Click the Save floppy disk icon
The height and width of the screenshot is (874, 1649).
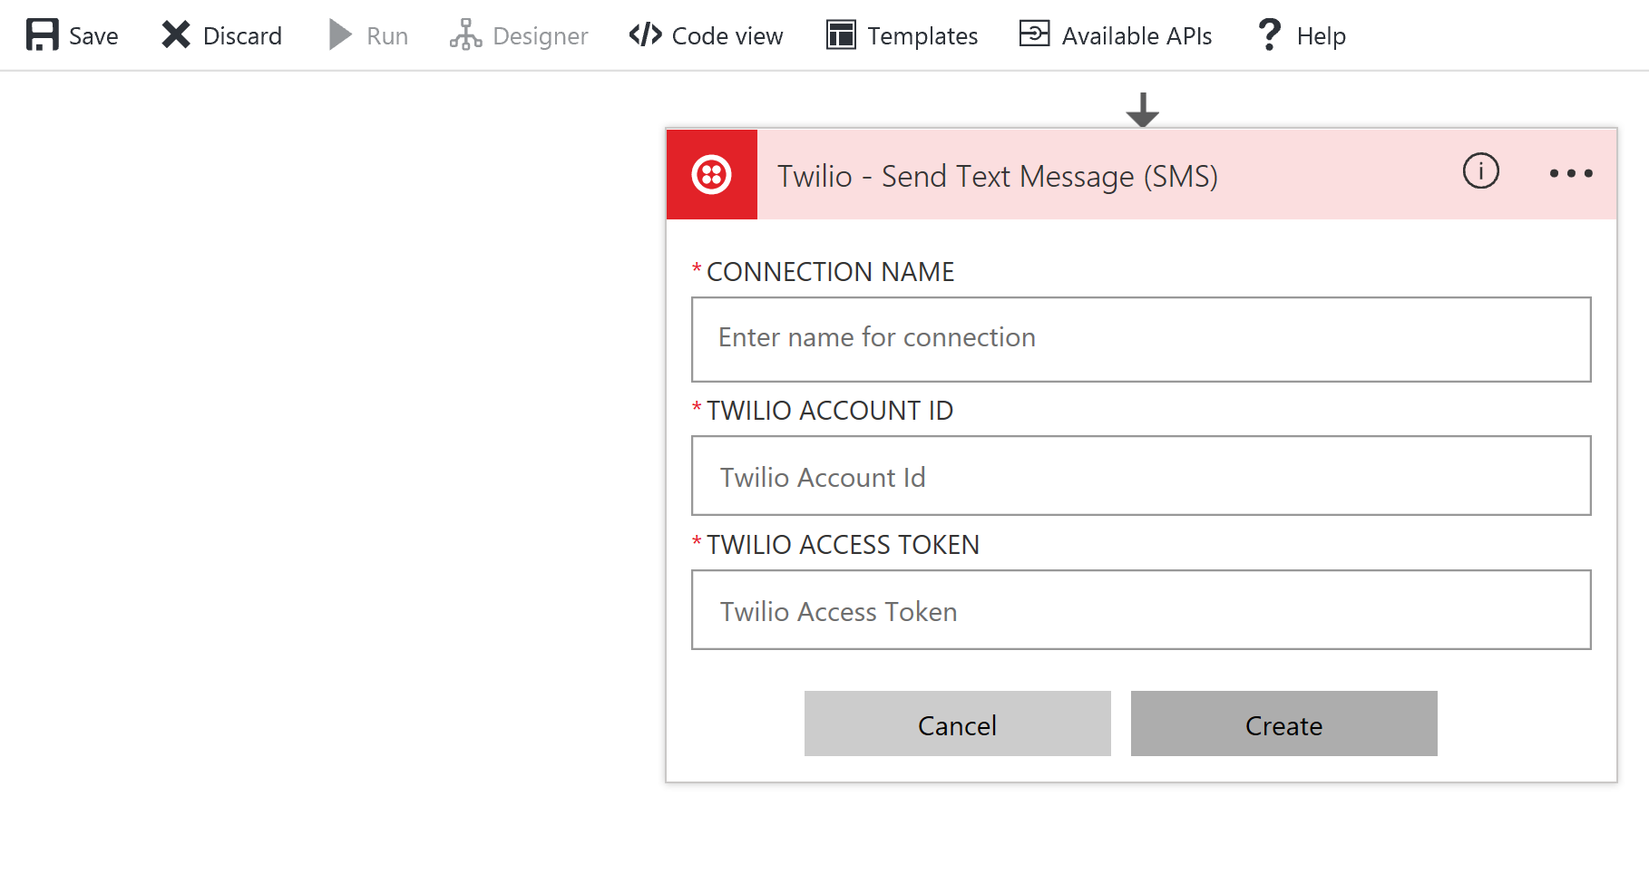pyautogui.click(x=43, y=35)
